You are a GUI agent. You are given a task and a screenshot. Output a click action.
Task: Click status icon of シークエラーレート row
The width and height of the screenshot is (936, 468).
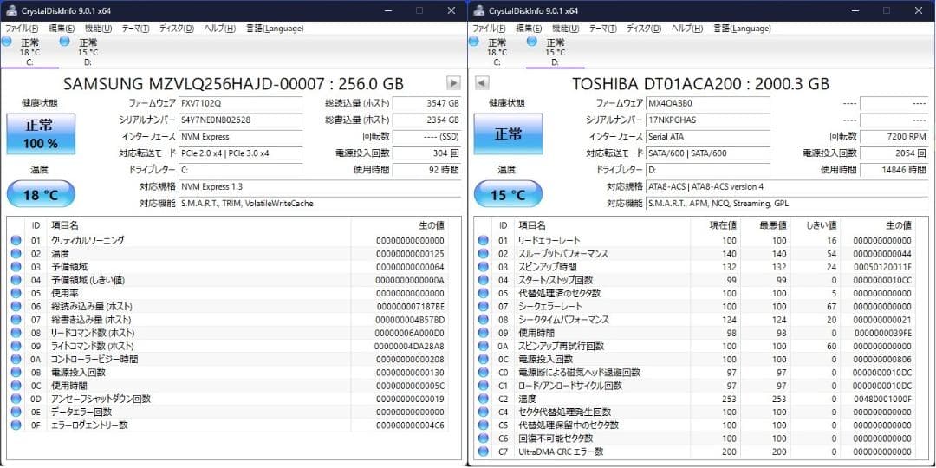click(x=483, y=306)
